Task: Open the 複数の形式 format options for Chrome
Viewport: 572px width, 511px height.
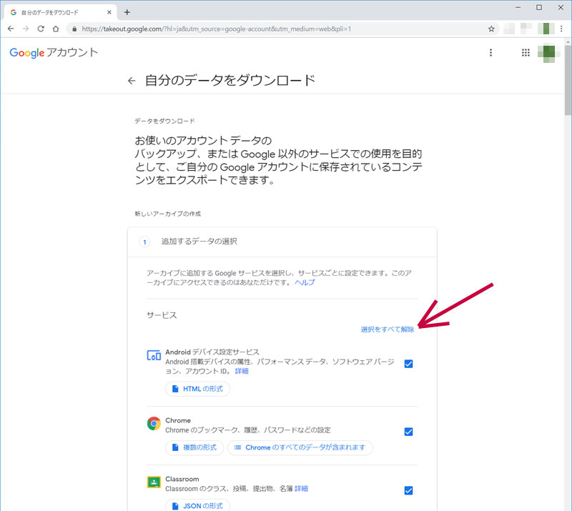Action: coord(194,447)
